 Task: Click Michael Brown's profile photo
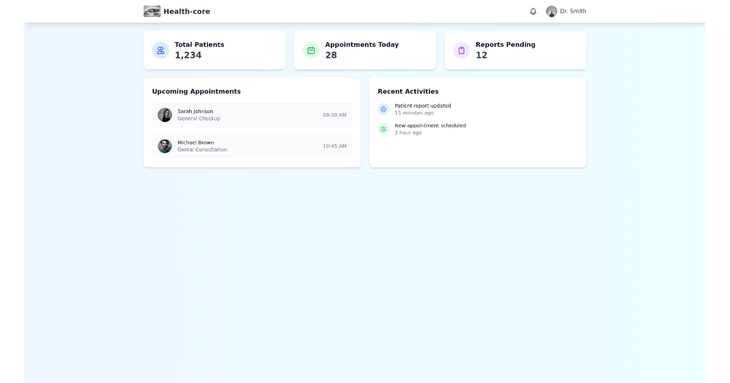pos(165,146)
